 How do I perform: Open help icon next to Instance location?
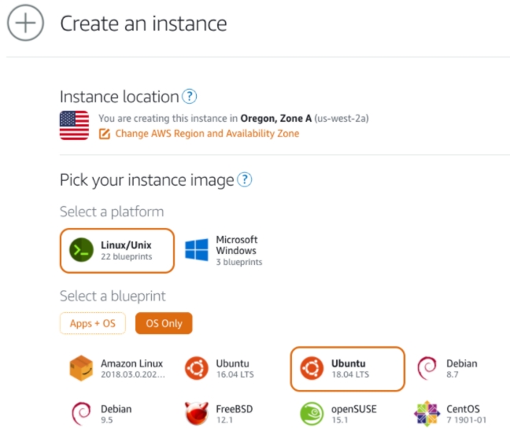pos(189,97)
